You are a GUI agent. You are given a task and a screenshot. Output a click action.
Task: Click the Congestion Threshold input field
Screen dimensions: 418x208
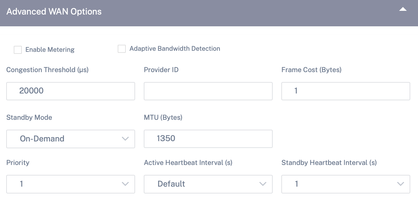70,91
